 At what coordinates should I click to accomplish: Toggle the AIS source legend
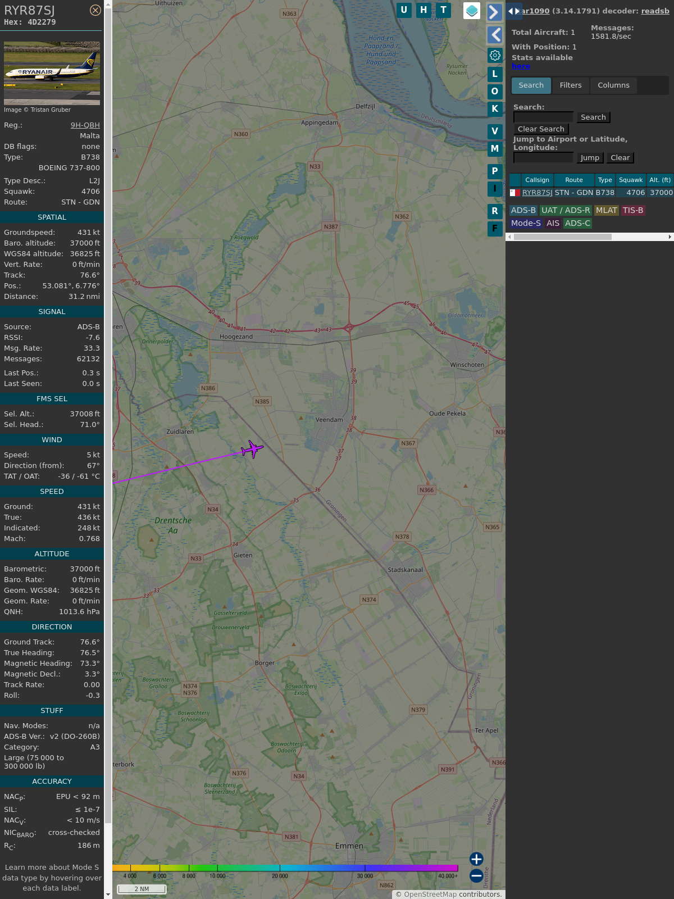point(553,223)
